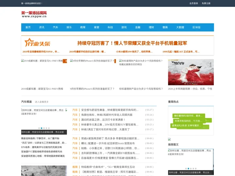Open 2019年最新手机性价比排行榜 link

pyautogui.click(x=87, y=51)
